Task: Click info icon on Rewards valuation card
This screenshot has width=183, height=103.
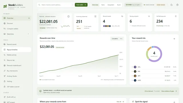Action: (x=69, y=17)
